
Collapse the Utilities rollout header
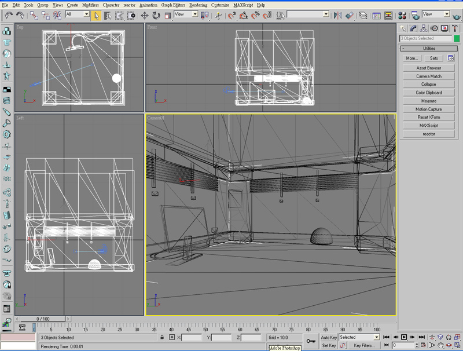(x=429, y=49)
